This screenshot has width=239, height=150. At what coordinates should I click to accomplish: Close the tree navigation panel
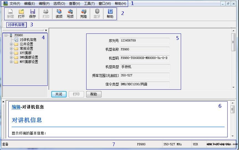tap(46, 30)
